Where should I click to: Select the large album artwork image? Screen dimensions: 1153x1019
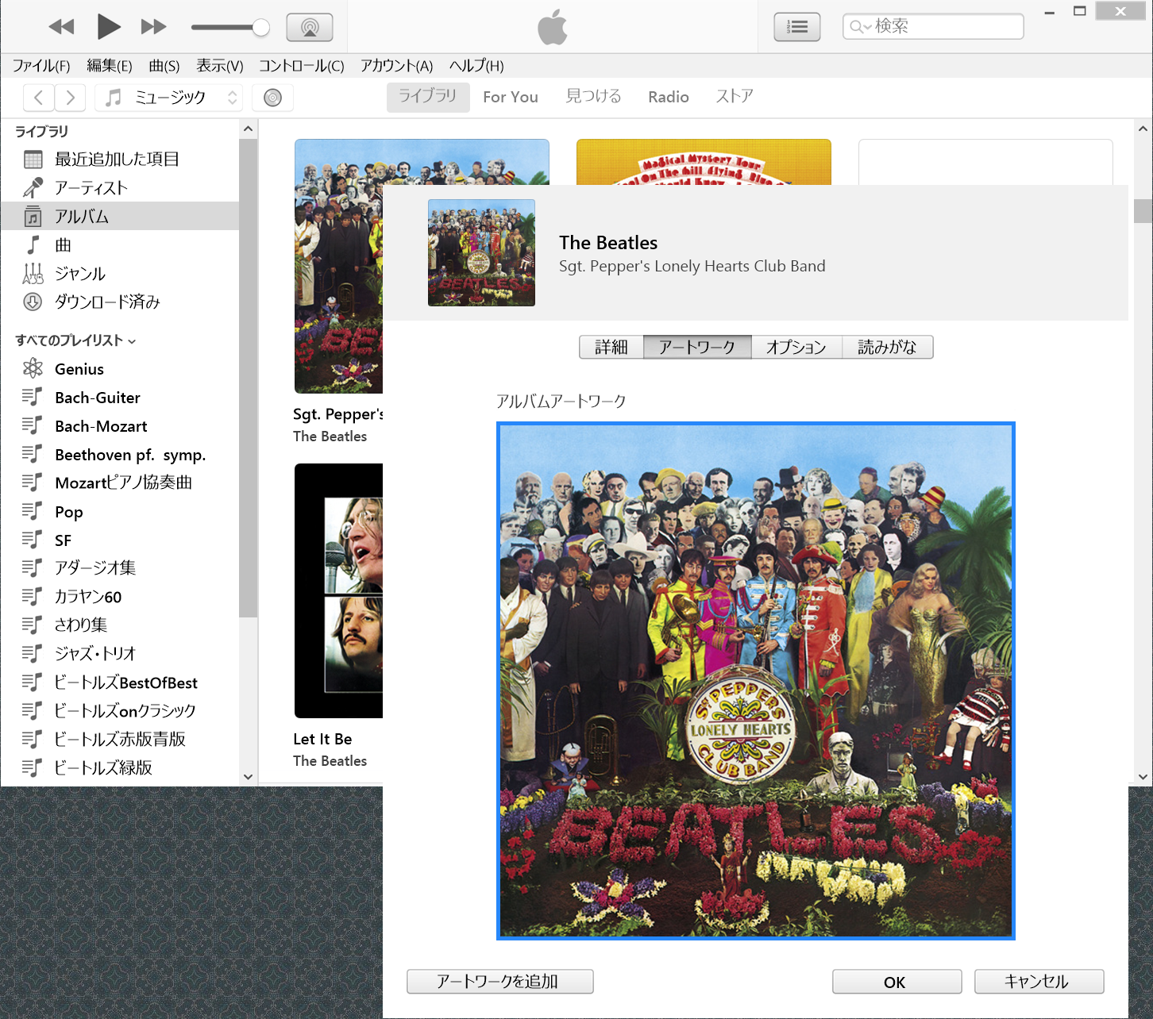point(756,681)
